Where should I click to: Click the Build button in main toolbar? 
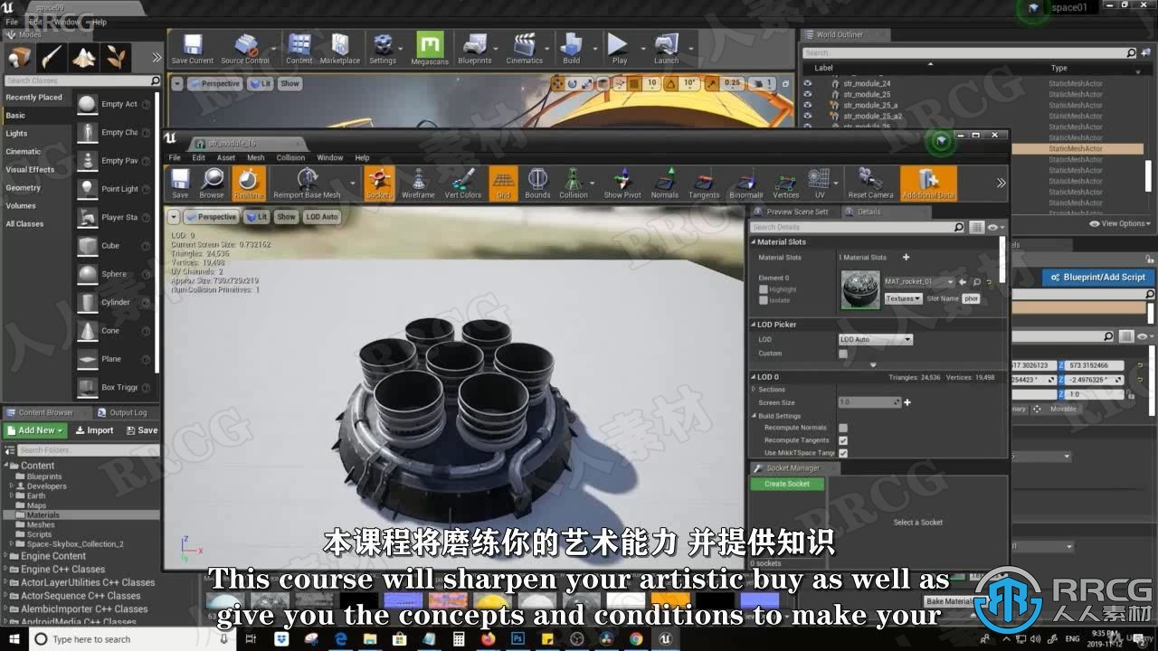571,49
